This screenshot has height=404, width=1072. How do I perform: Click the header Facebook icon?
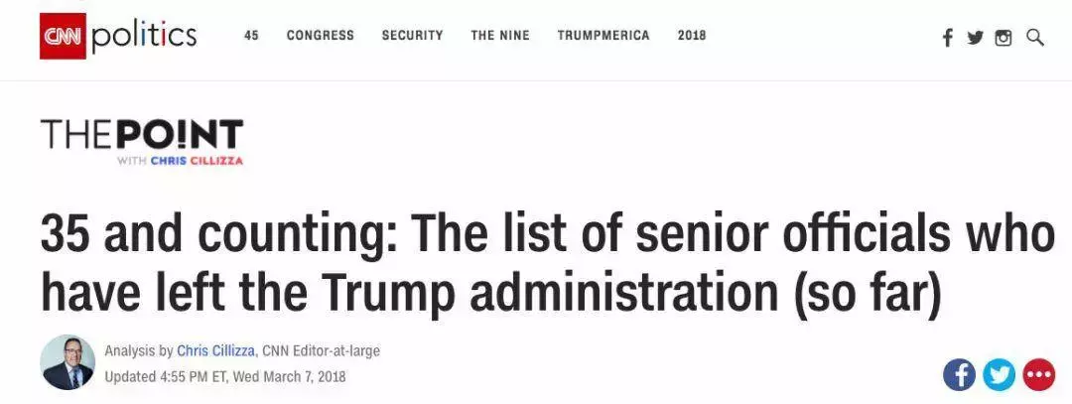(948, 38)
